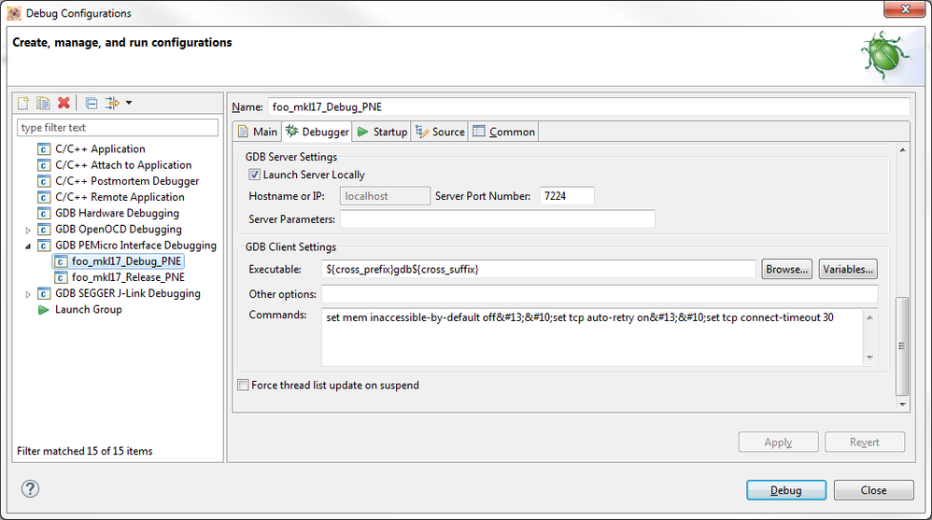Click the Debugger panel scroll down arrow

(902, 404)
